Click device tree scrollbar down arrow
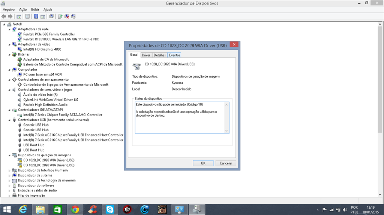The height and width of the screenshot is (215, 384). point(380,195)
